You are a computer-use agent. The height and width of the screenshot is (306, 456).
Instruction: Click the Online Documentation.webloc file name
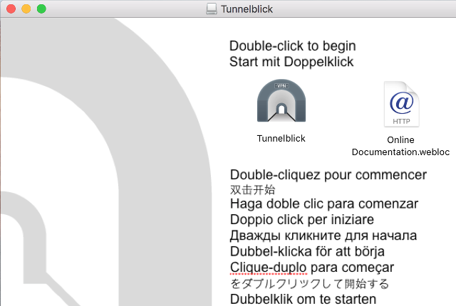pyautogui.click(x=400, y=146)
